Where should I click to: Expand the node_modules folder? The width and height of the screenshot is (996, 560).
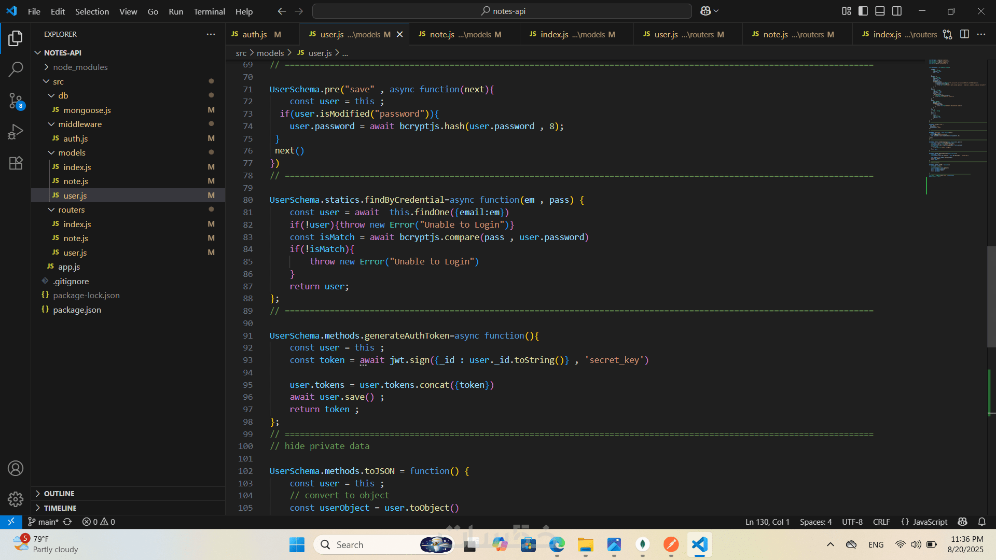[x=80, y=67]
